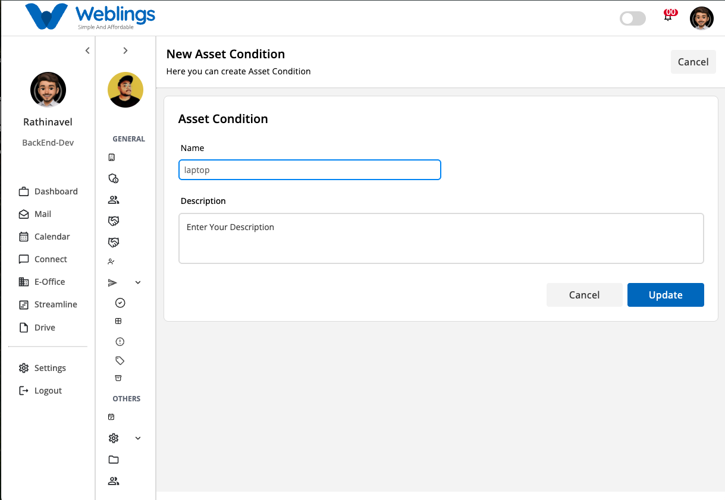Click the yellow-background avatar in the secondary sidebar

pyautogui.click(x=125, y=90)
